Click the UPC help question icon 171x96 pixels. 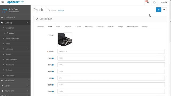(53, 65)
